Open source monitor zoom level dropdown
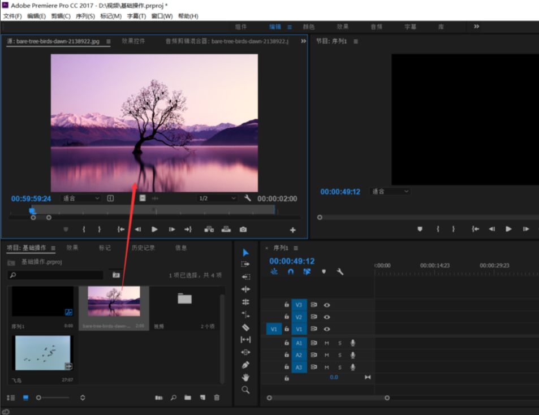Image resolution: width=539 pixels, height=415 pixels. pyautogui.click(x=81, y=198)
